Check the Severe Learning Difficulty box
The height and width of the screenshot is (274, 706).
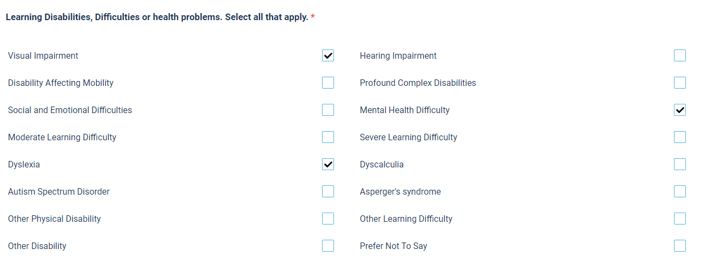[x=680, y=137]
